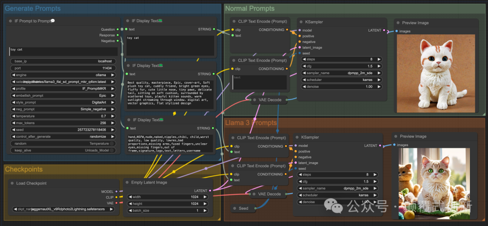Screen dimensions: 488x226
Task: Click the Negative output port on IF Prompt to Prompt
Action: pyautogui.click(x=117, y=41)
